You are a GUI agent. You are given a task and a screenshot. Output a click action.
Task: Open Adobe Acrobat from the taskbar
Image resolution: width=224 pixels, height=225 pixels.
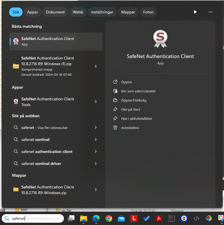click(159, 218)
